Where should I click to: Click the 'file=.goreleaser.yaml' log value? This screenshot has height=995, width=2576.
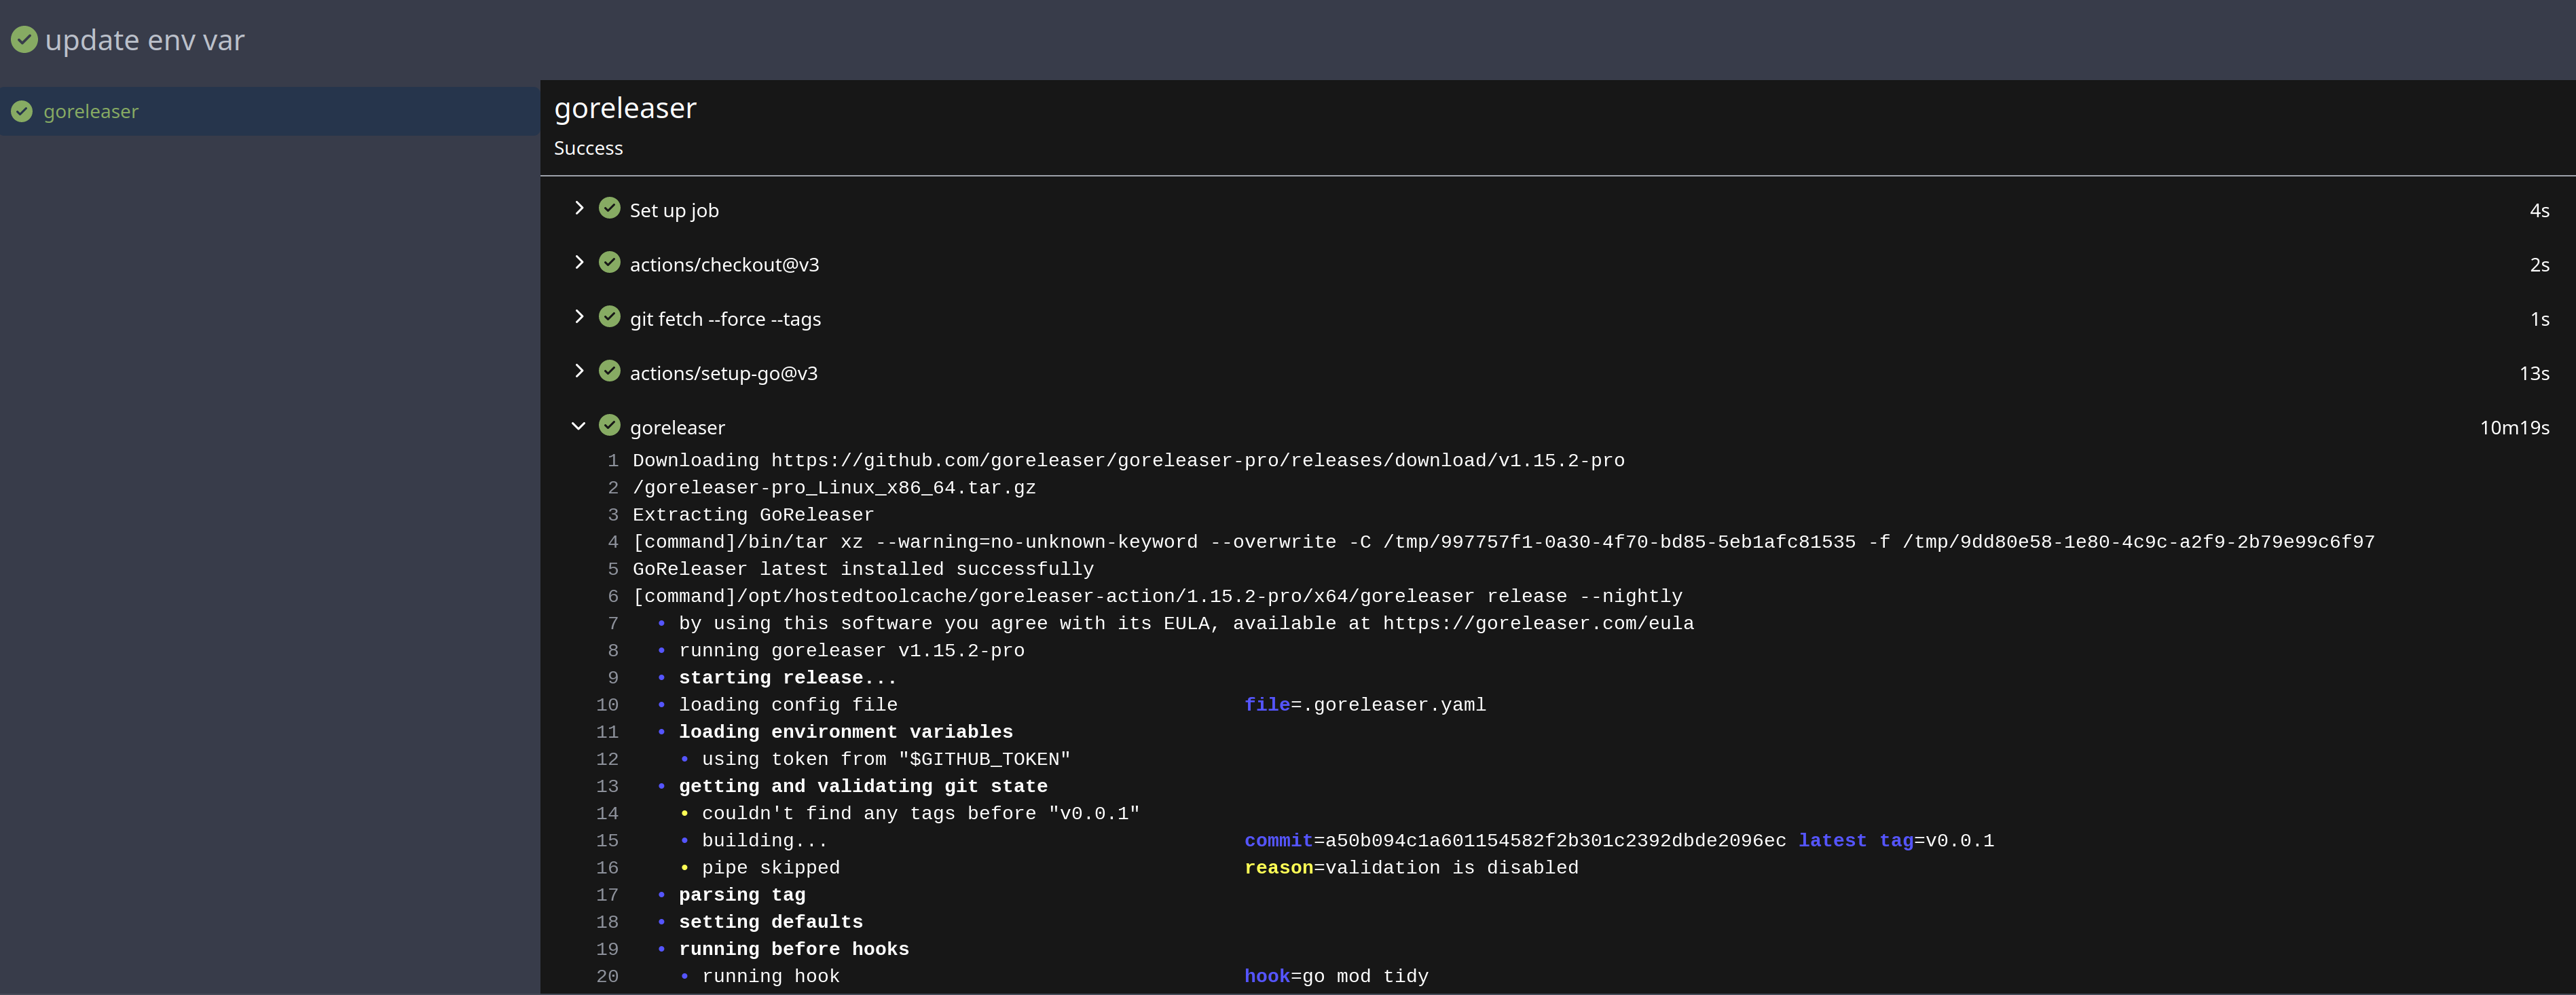coord(1365,705)
